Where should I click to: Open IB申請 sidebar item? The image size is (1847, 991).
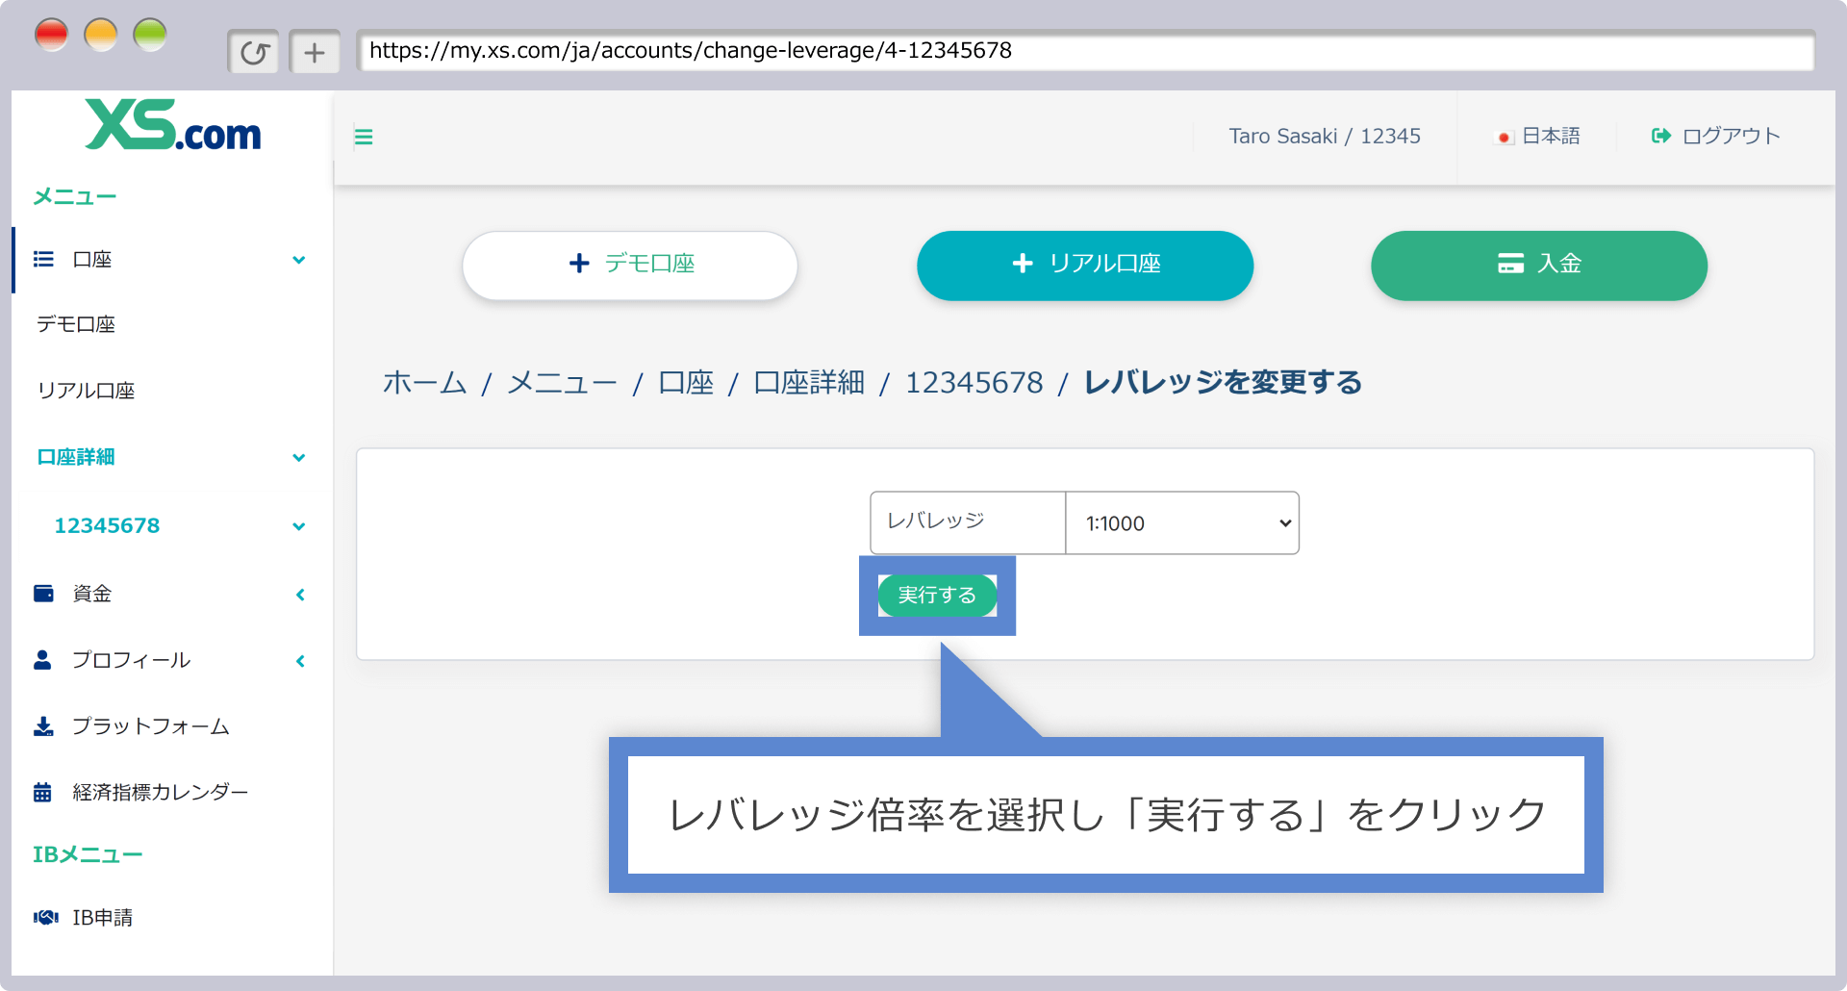coord(102,917)
